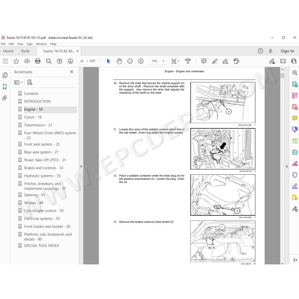
Task: Open the INTRODUCTION bookmark
Action: [x=37, y=102]
